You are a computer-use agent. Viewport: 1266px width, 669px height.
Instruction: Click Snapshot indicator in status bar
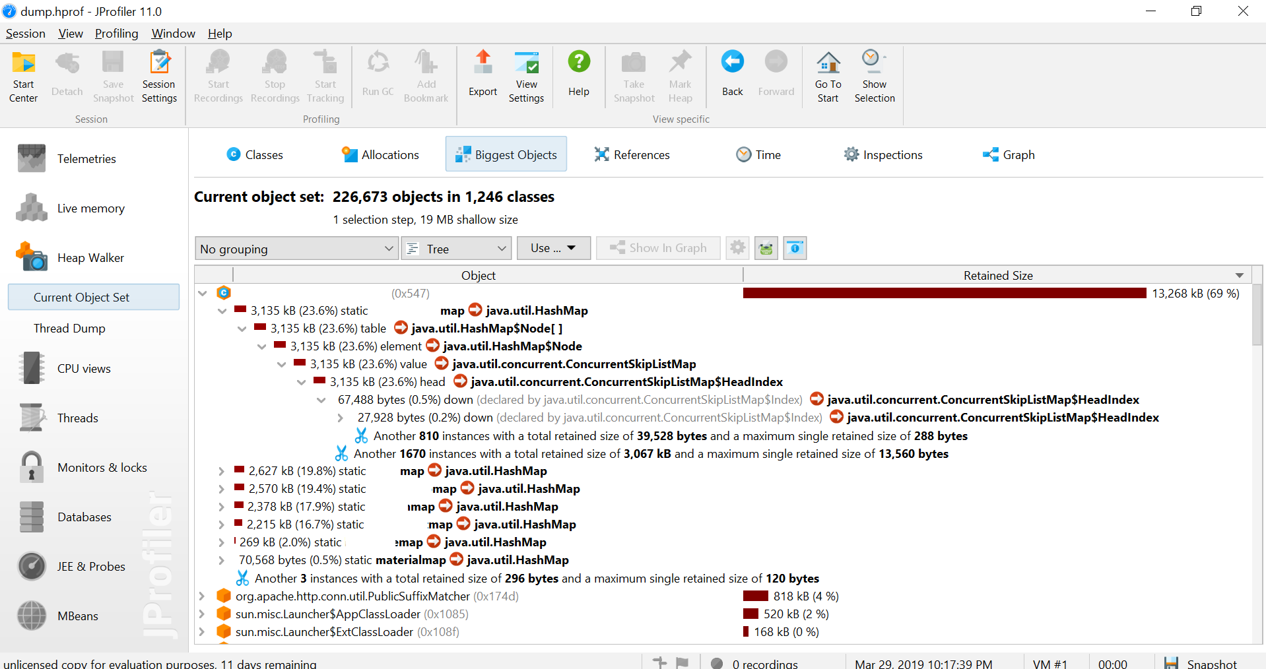pos(1201,663)
